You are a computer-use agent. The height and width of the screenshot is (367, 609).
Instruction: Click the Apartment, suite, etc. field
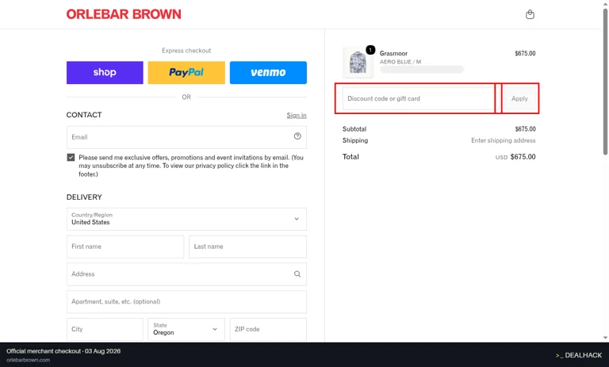186,302
